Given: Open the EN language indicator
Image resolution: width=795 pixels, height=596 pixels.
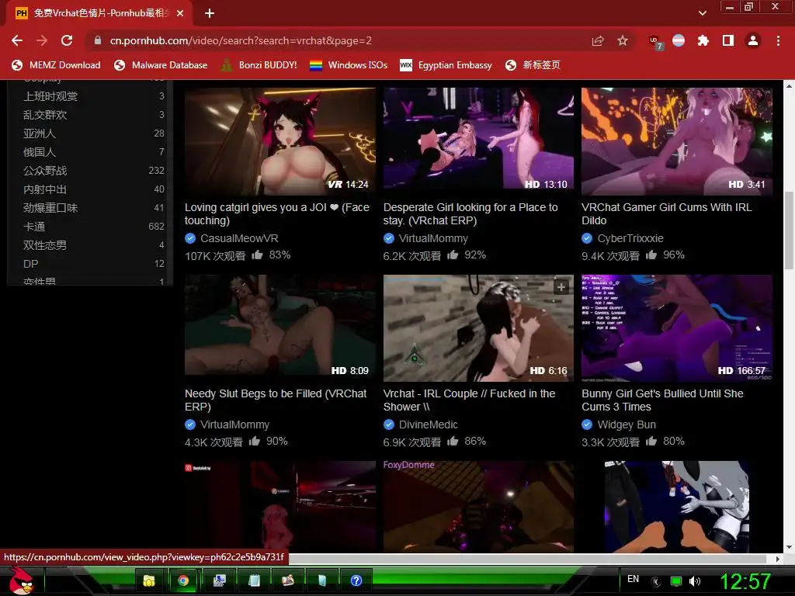Looking at the screenshot, I should 634,579.
